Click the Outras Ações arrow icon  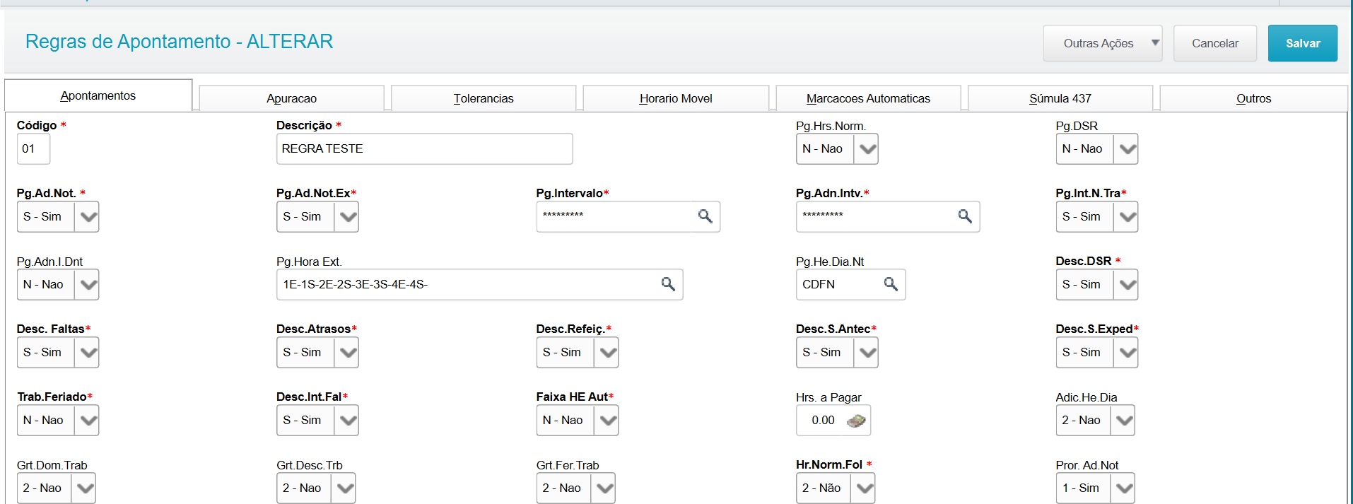coord(1155,43)
